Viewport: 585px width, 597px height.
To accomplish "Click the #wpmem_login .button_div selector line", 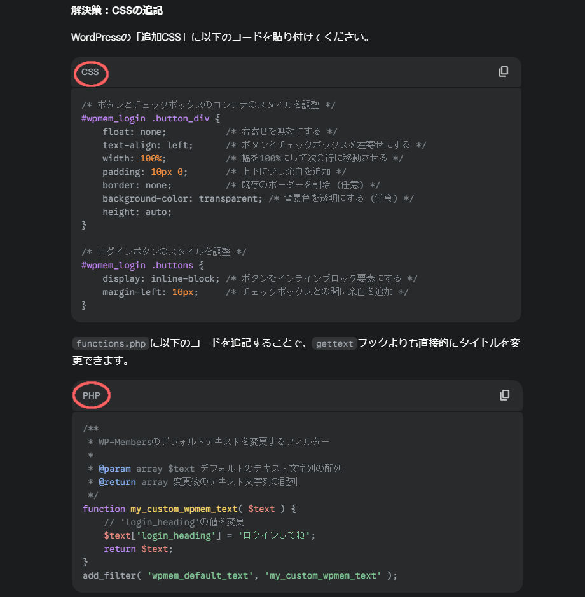I will point(151,118).
